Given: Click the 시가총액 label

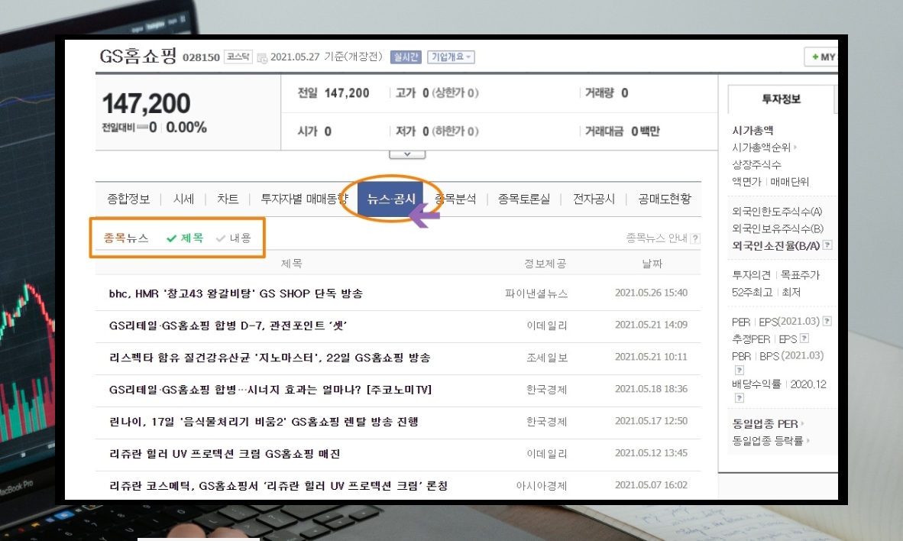Looking at the screenshot, I should [752, 131].
